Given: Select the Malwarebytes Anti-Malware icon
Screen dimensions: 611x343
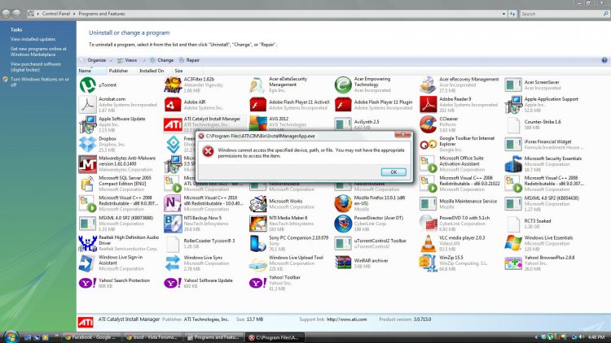Looking at the screenshot, I should pyautogui.click(x=88, y=164).
